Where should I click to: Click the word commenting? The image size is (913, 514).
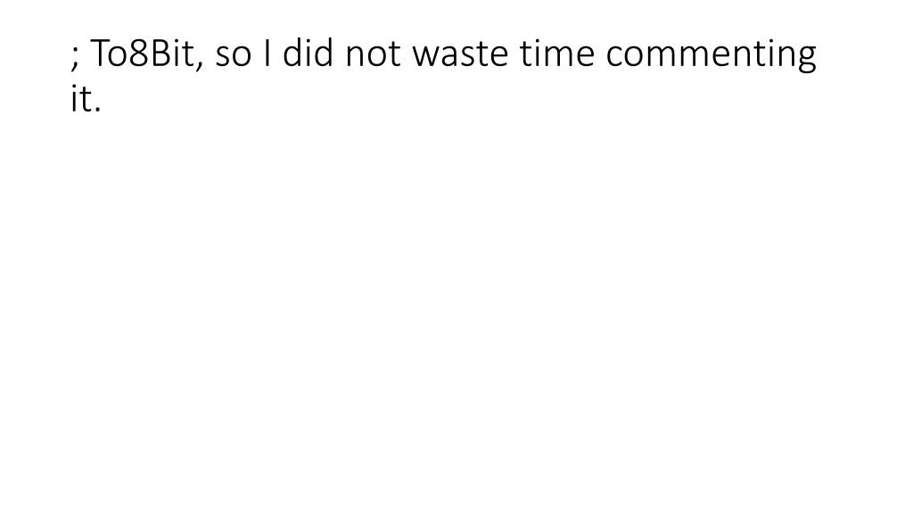[x=711, y=55]
